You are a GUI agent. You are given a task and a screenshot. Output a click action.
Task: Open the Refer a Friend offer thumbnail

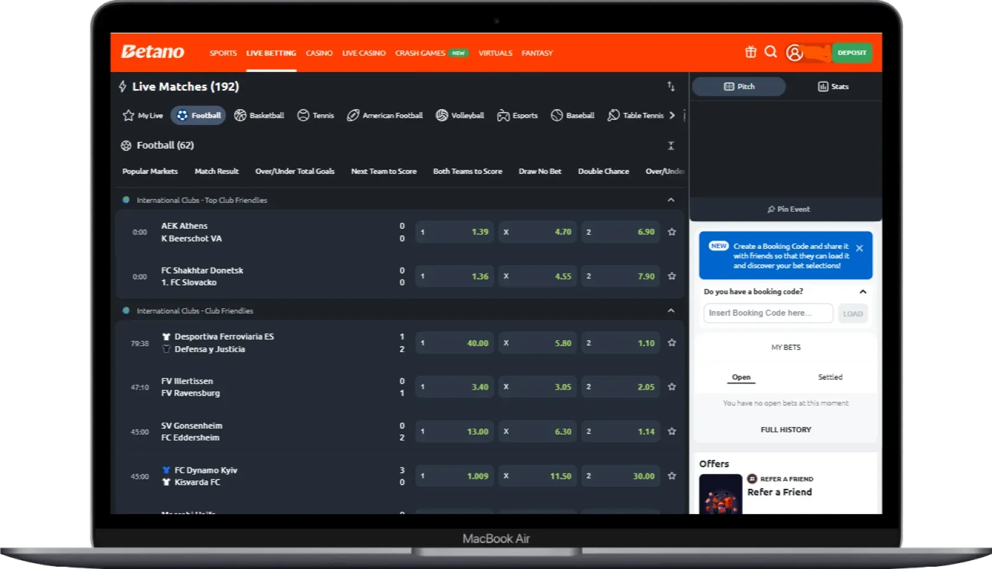point(720,494)
